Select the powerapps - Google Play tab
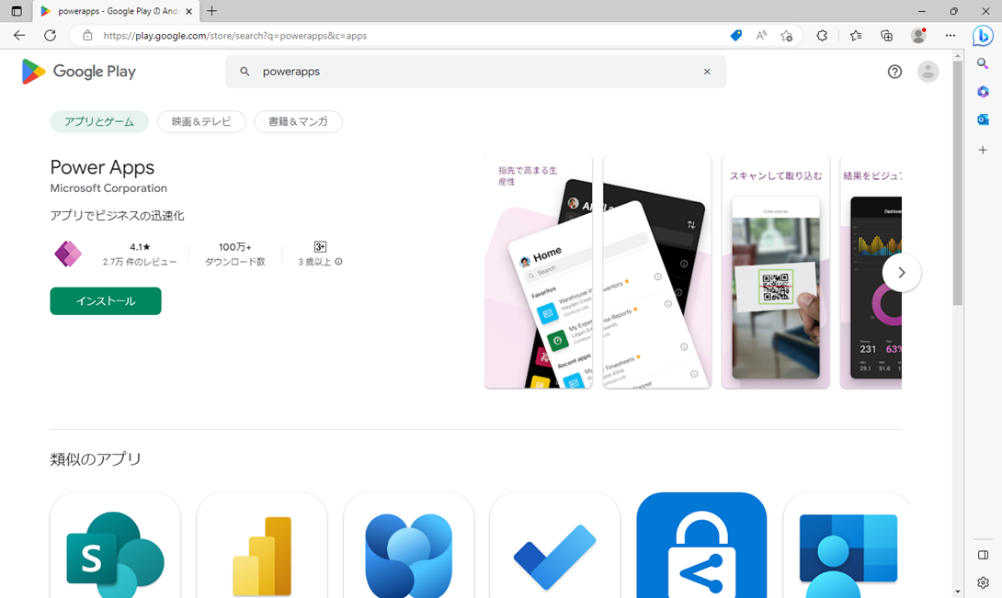Viewport: 1002px width, 598px height. coord(117,11)
